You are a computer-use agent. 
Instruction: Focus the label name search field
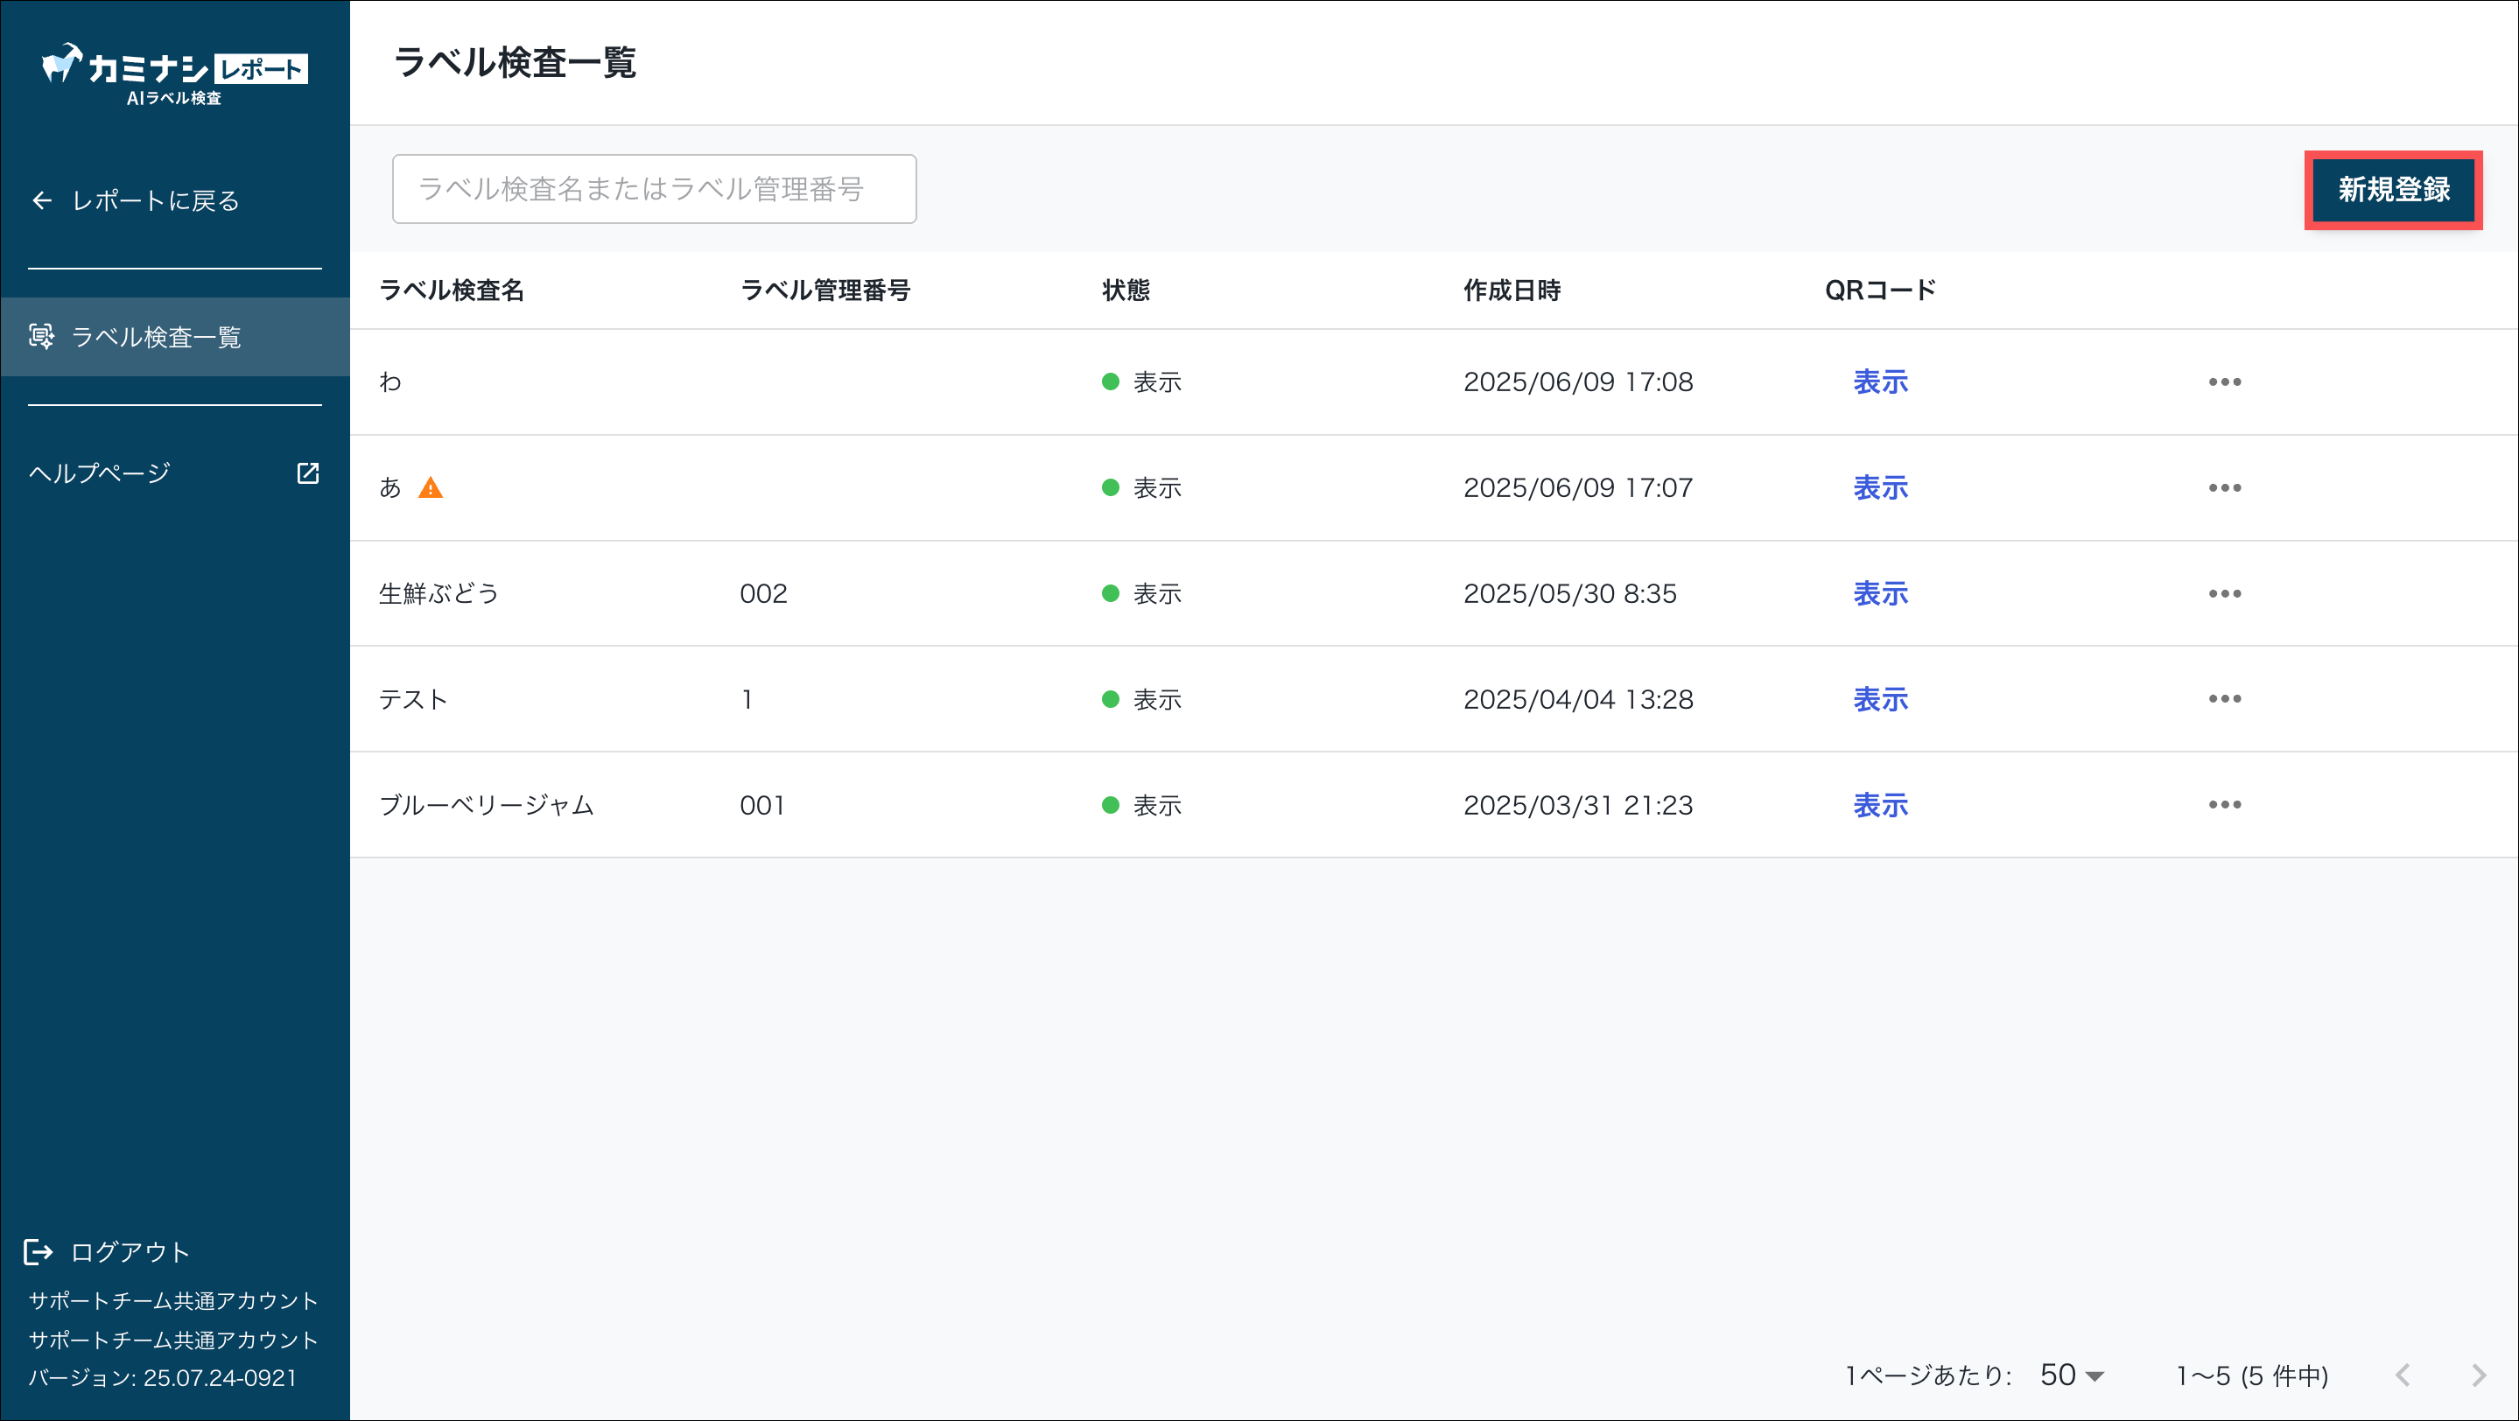click(653, 189)
